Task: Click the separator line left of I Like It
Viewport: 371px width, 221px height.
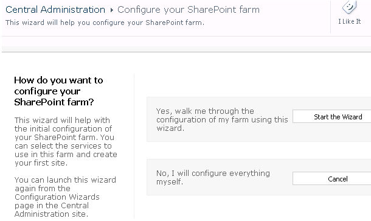Action: coord(330,16)
